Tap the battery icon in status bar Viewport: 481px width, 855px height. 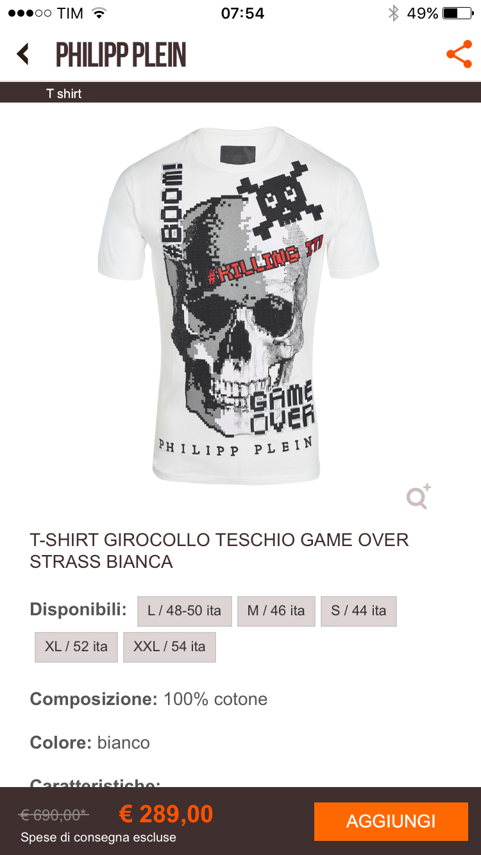point(458,13)
